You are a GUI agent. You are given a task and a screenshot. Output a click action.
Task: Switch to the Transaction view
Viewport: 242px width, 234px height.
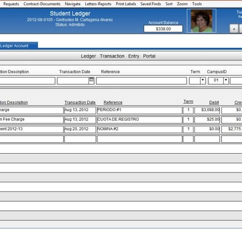(x=112, y=56)
